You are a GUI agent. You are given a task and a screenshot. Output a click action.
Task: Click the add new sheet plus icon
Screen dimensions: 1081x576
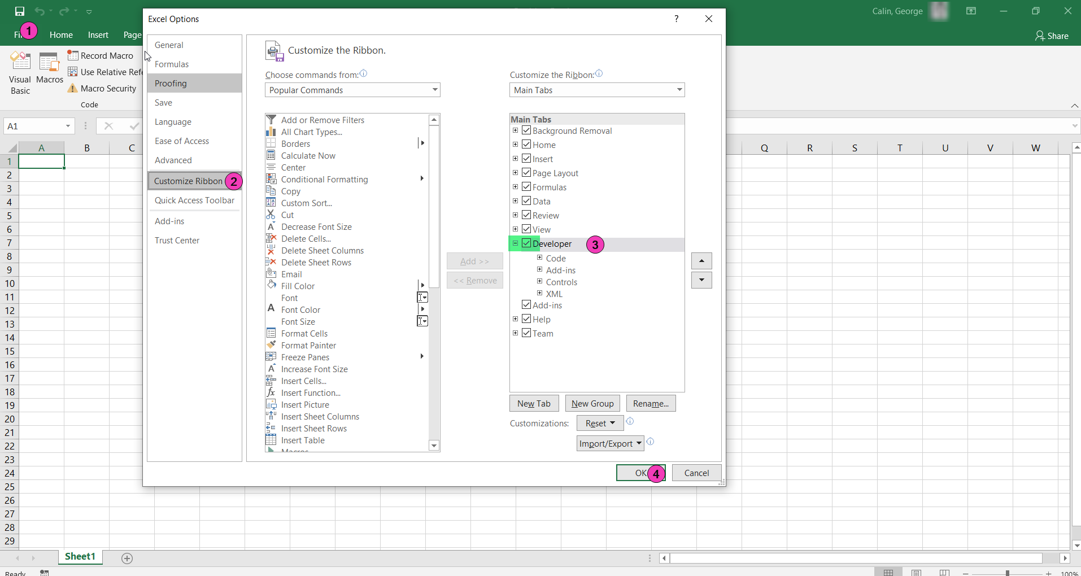point(127,558)
